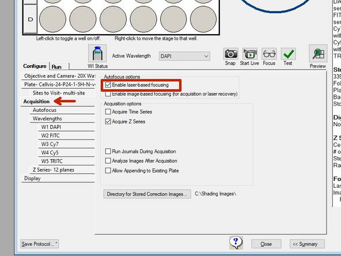Select W5 TRITC wavelength
The width and height of the screenshot is (341, 256).
tap(67, 161)
